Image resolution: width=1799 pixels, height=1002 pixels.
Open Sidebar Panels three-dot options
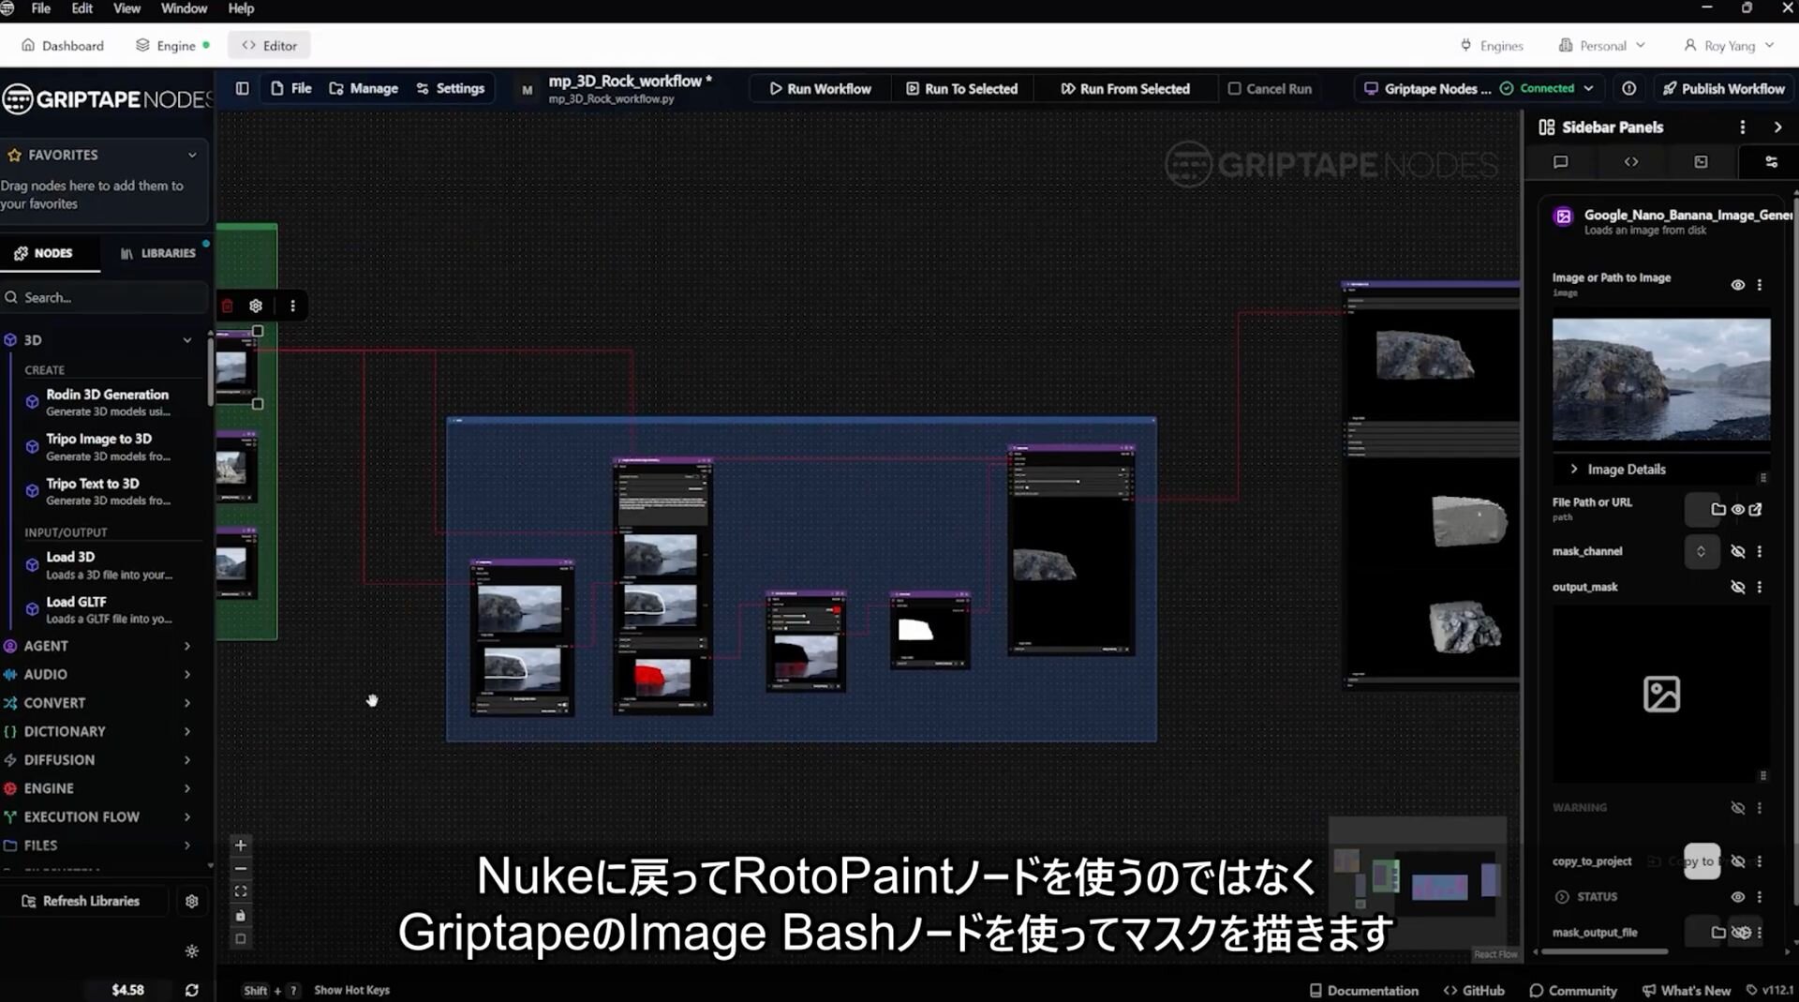coord(1743,127)
